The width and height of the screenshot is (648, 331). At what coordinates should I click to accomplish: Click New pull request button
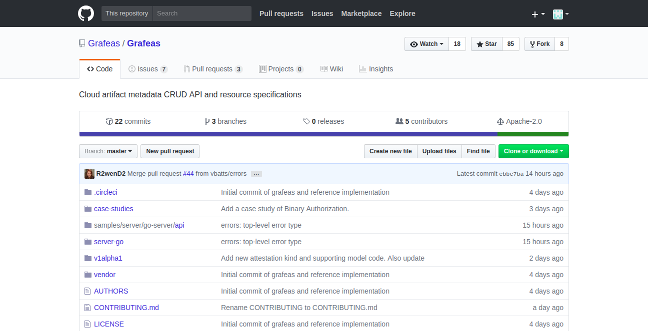coord(170,151)
